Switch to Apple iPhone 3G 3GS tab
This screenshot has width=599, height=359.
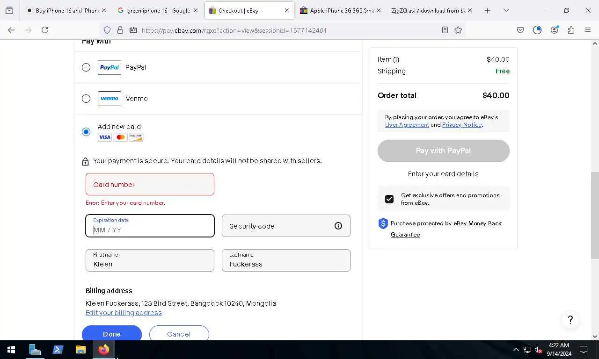click(341, 10)
